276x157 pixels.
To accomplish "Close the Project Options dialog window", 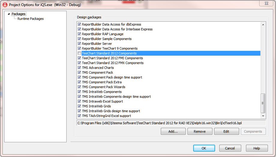I will tap(266, 3).
